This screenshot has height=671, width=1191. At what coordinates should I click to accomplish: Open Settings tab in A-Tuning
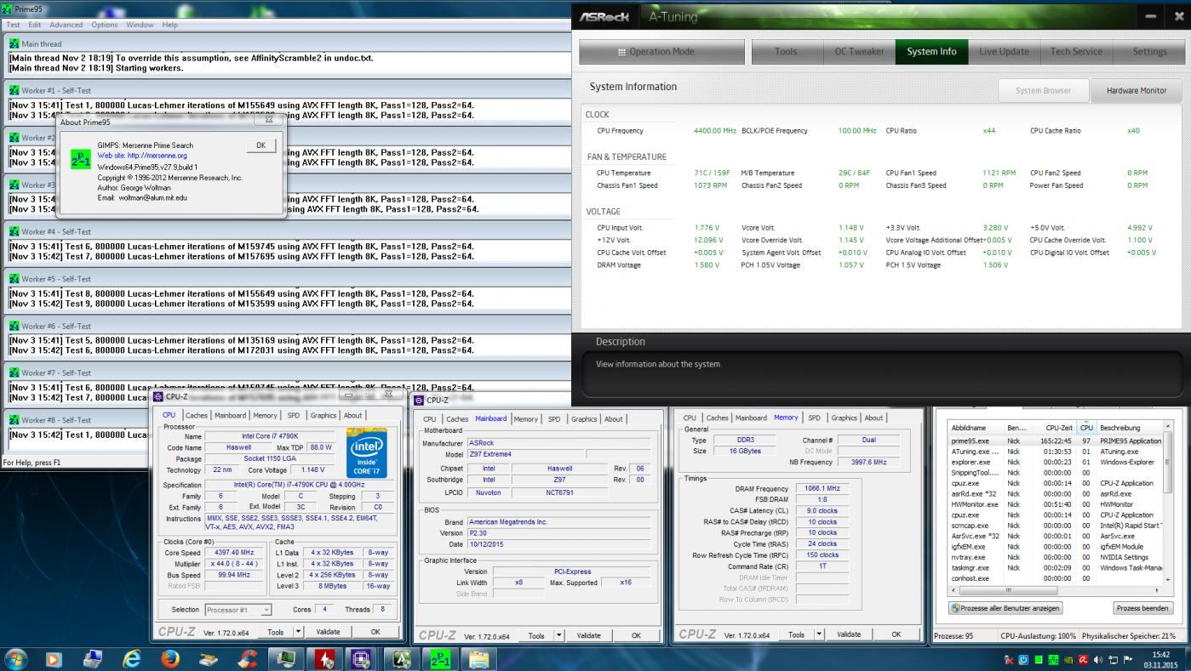tap(1150, 52)
